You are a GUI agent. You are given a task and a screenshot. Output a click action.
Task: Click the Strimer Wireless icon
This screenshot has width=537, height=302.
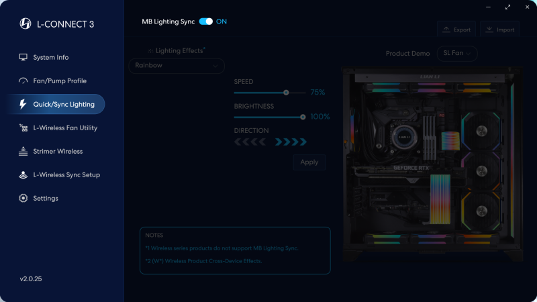23,152
